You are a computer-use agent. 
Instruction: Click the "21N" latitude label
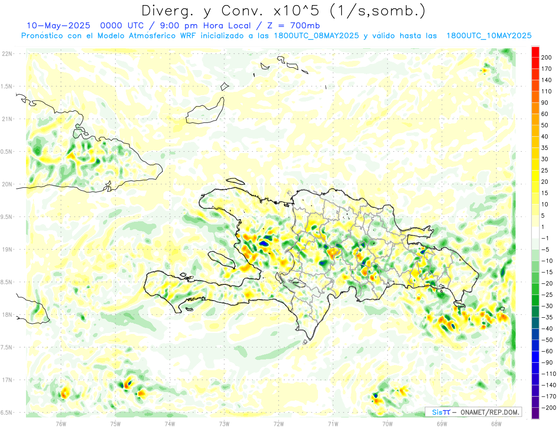[6, 119]
